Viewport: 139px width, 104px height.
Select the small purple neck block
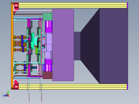pyautogui.click(x=77, y=46)
